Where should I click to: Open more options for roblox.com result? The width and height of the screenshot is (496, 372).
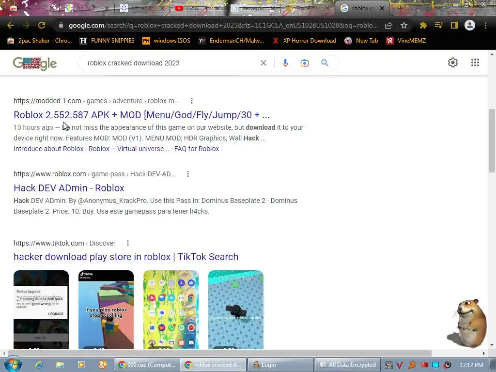[x=188, y=174]
